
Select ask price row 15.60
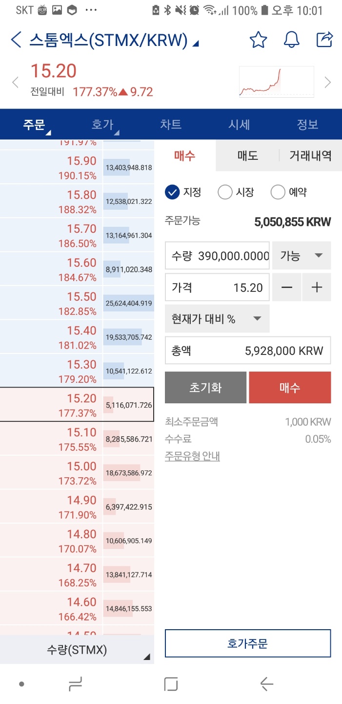pos(77,269)
